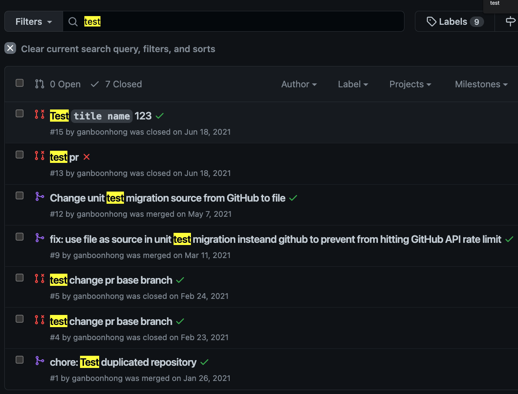
Task: Show the 0 Open pull requests
Action: (x=58, y=84)
